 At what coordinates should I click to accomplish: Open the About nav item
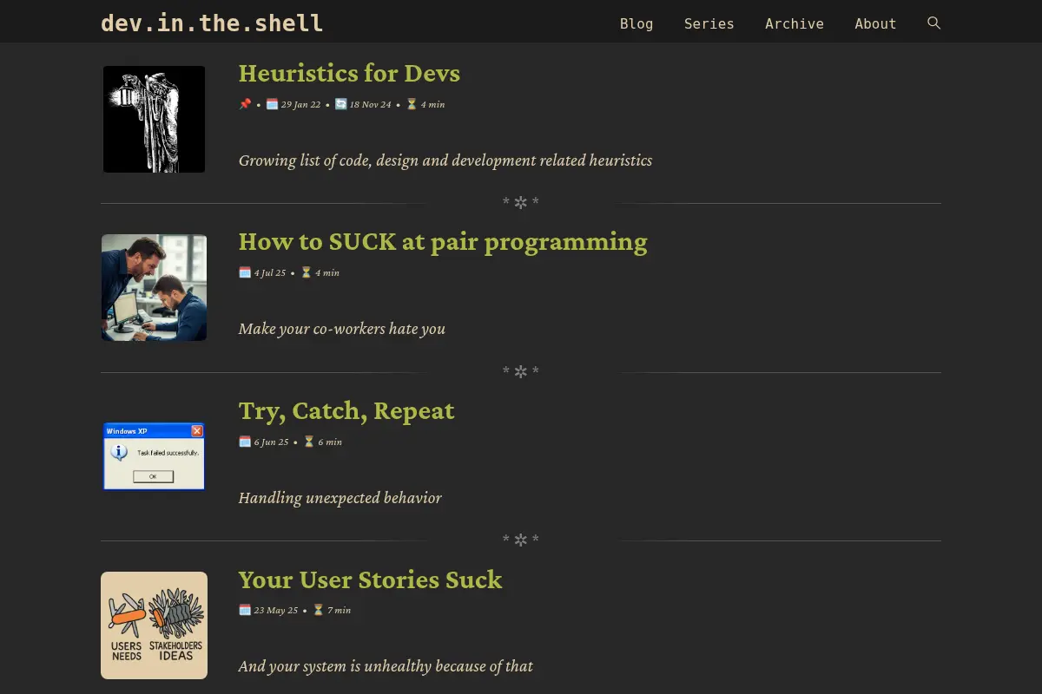coord(875,23)
